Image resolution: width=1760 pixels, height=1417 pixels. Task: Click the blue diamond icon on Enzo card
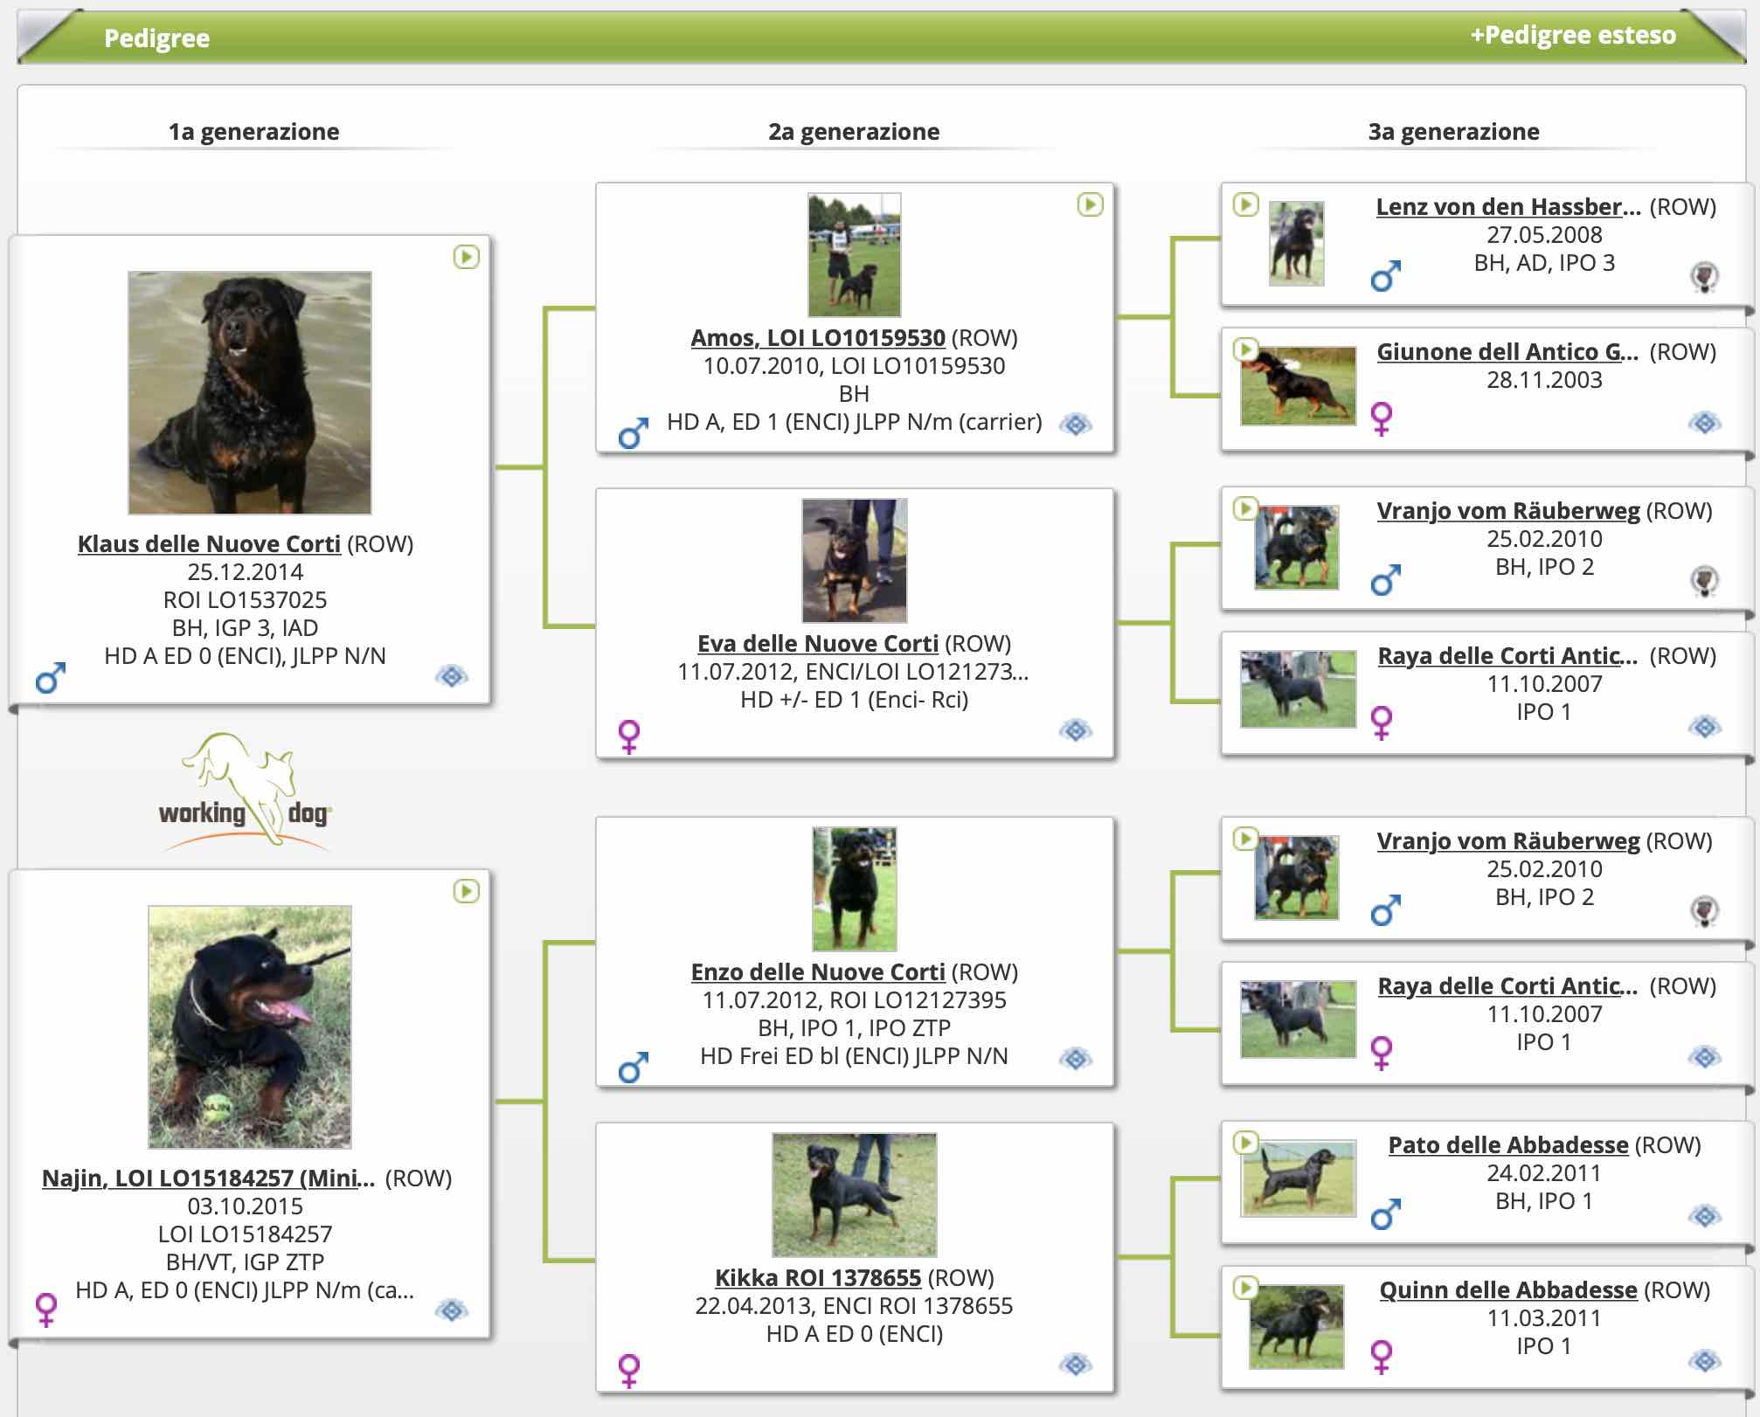point(1076,1059)
